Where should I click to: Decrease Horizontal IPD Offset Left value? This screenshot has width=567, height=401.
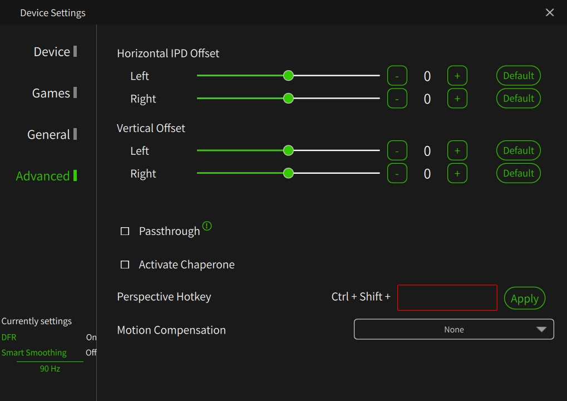397,76
